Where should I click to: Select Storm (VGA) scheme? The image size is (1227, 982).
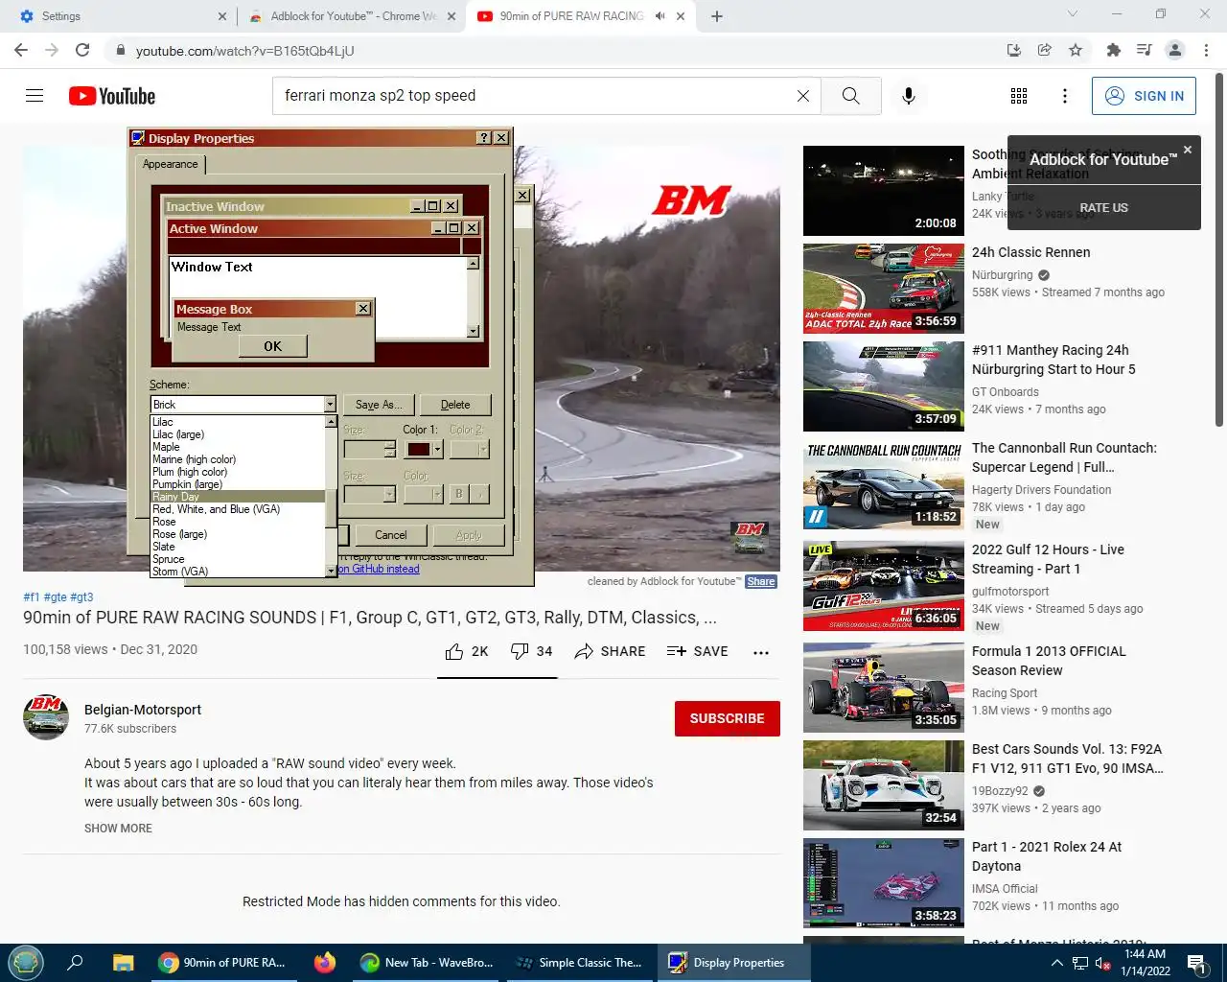tap(239, 572)
